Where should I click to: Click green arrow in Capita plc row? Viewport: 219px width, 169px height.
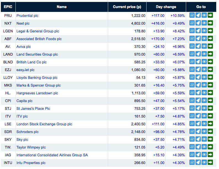pos(210,100)
